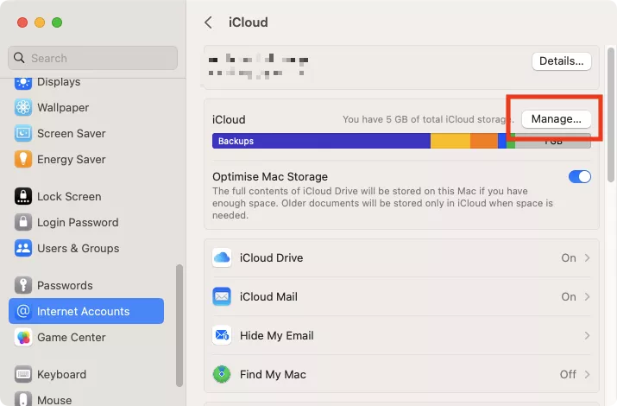Image resolution: width=617 pixels, height=406 pixels.
Task: Open Screen Saver settings icon
Action: pos(23,134)
